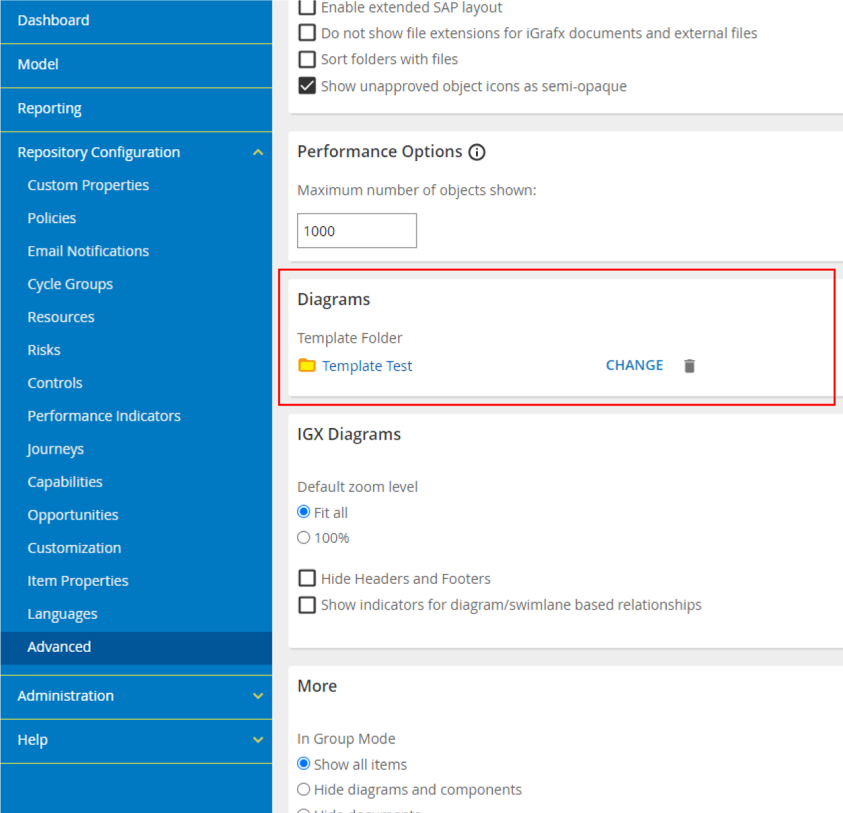Click the trash icon beside Template Folder

click(689, 366)
